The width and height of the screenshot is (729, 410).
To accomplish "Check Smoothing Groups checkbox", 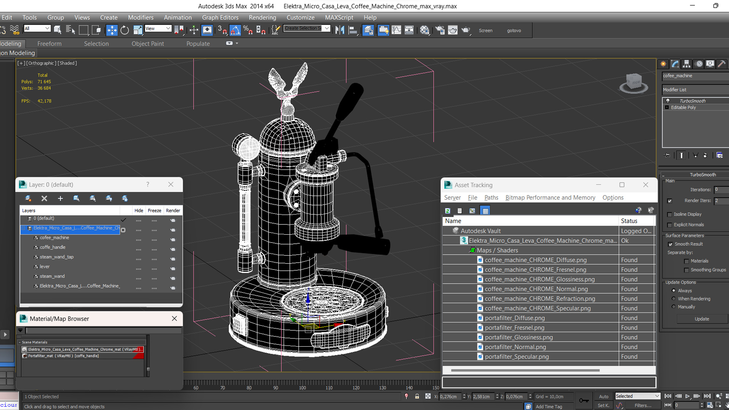I will [686, 270].
